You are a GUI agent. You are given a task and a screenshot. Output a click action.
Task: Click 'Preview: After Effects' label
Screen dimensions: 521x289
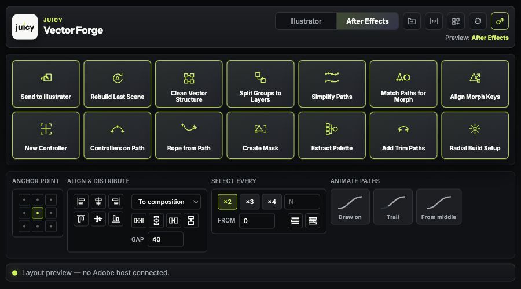click(477, 38)
